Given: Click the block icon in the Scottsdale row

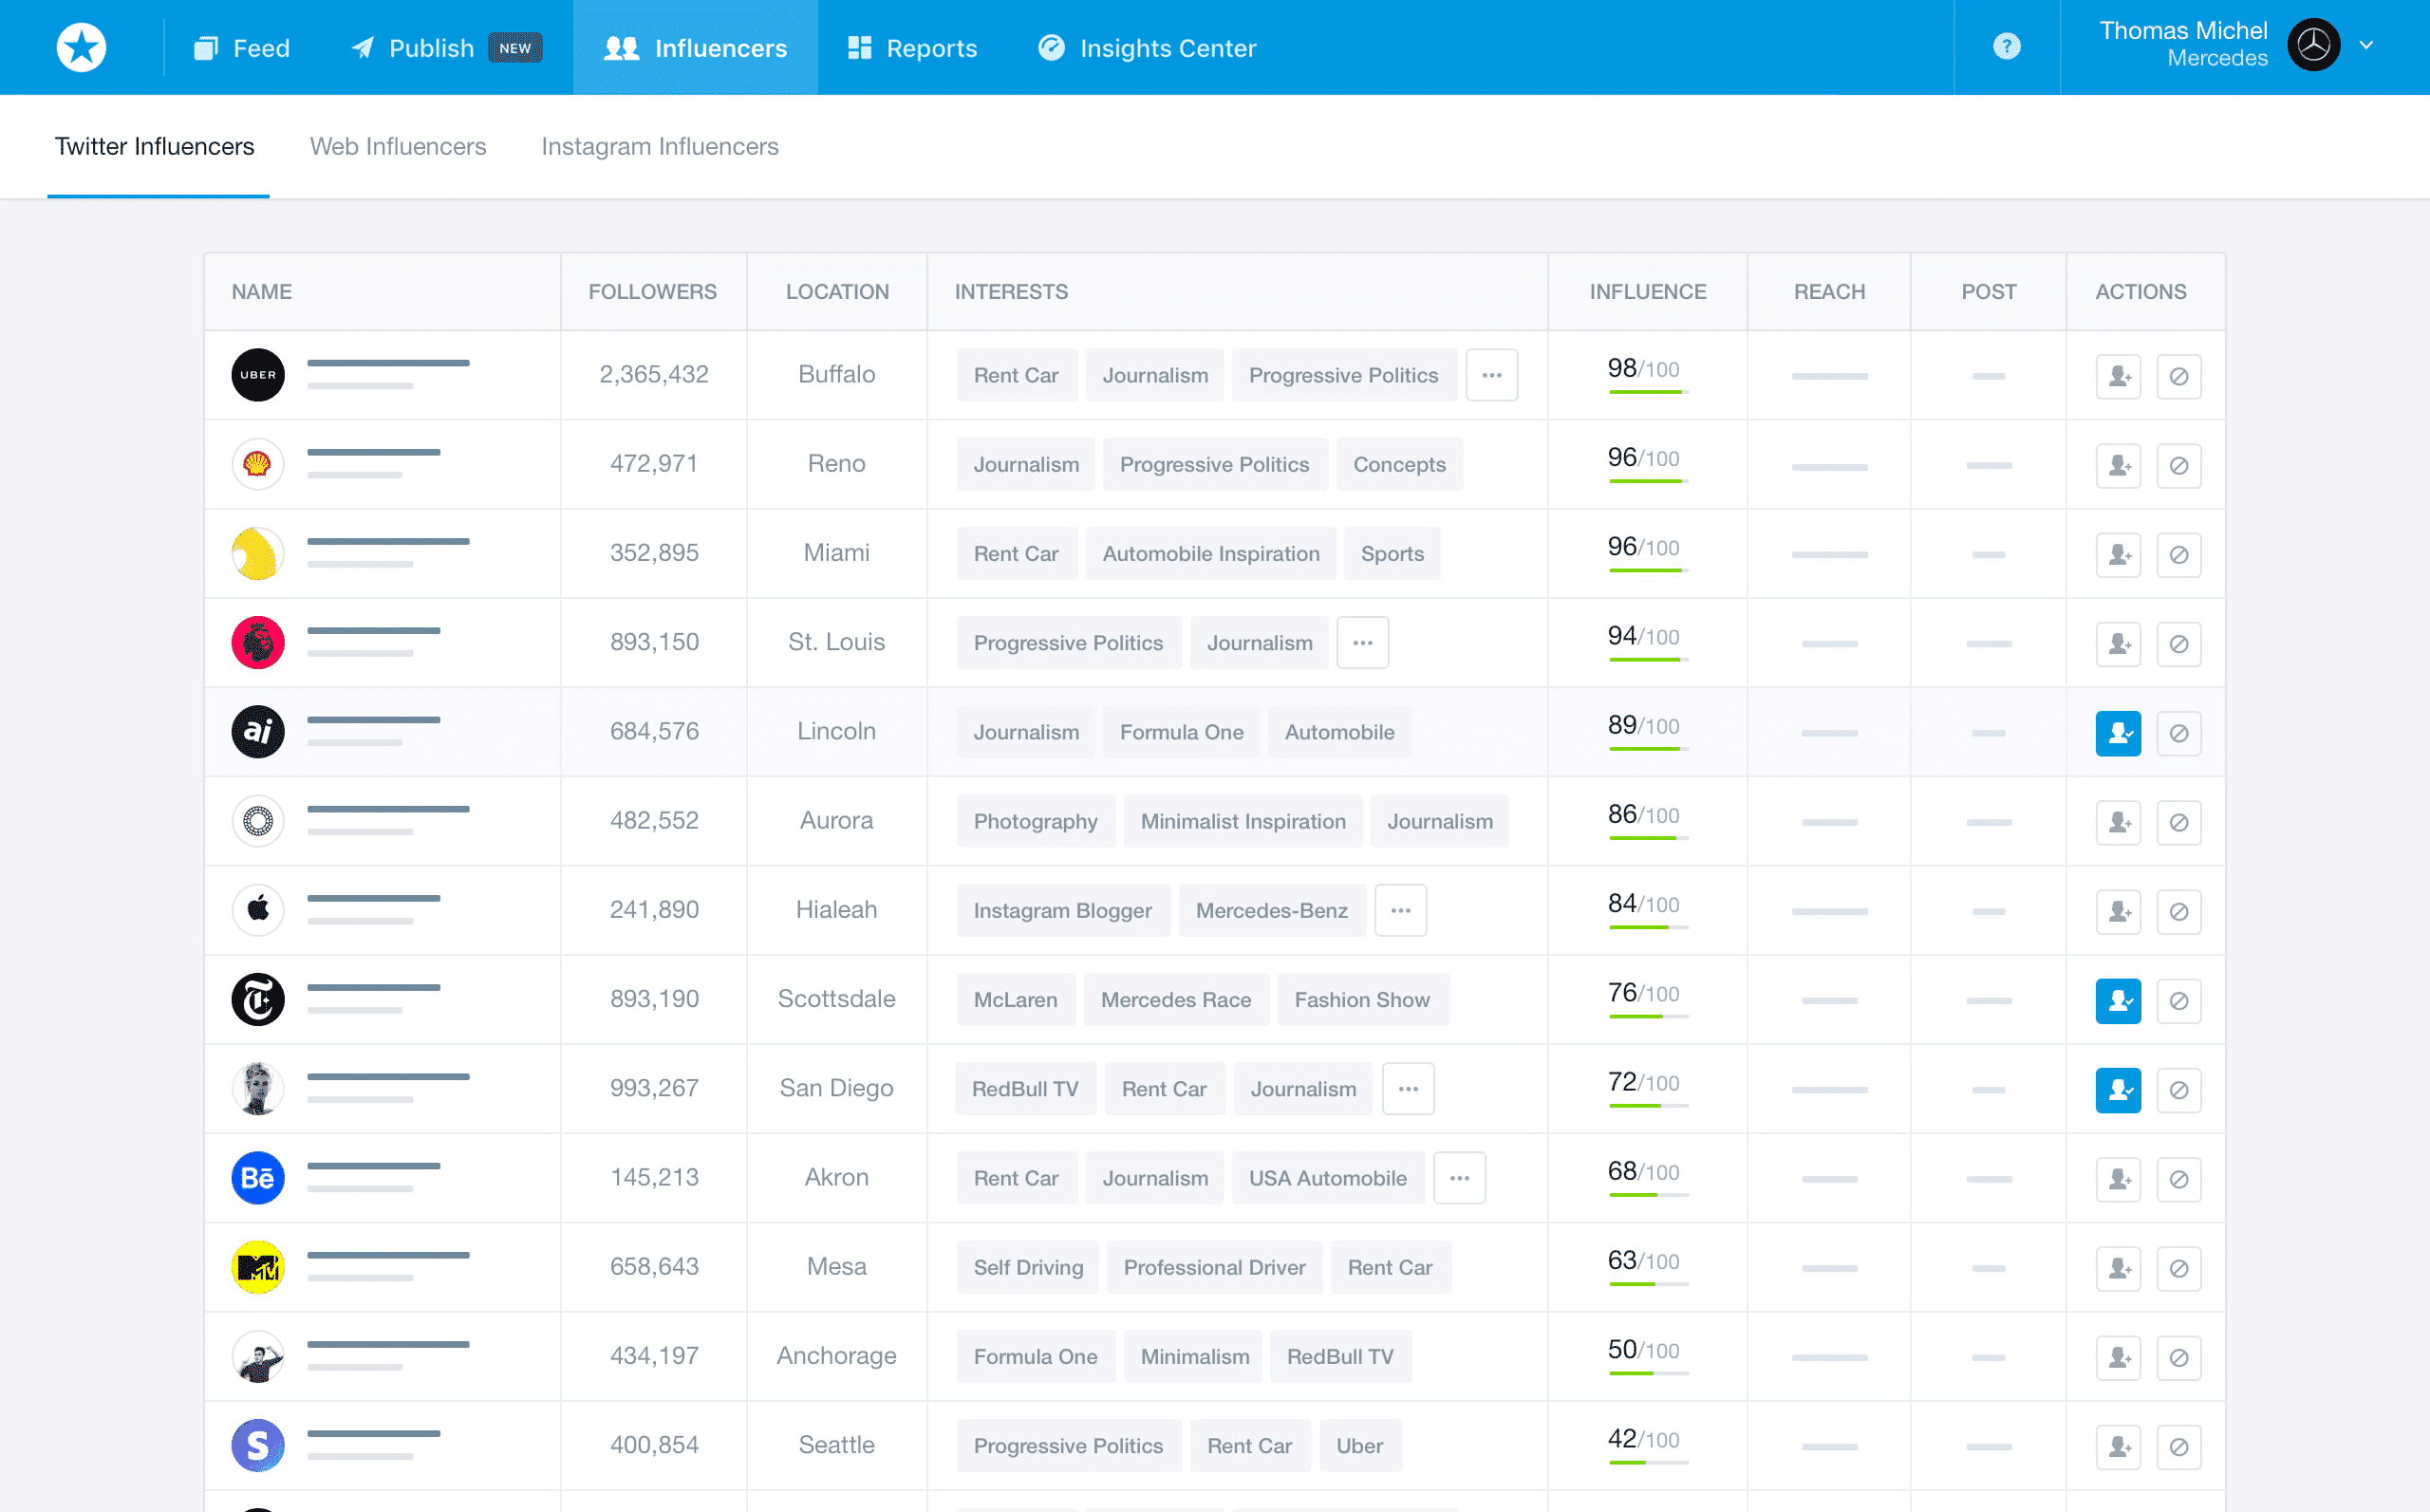Looking at the screenshot, I should 2178,1001.
